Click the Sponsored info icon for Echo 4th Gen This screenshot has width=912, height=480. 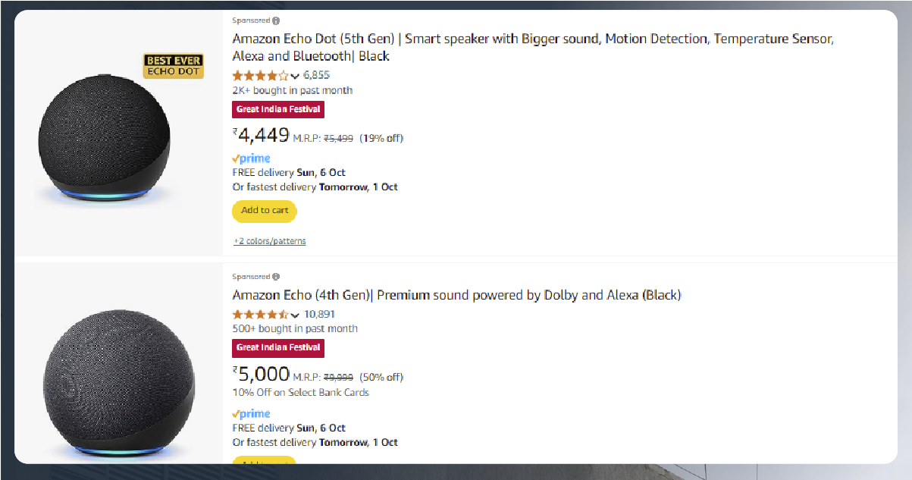coord(276,277)
